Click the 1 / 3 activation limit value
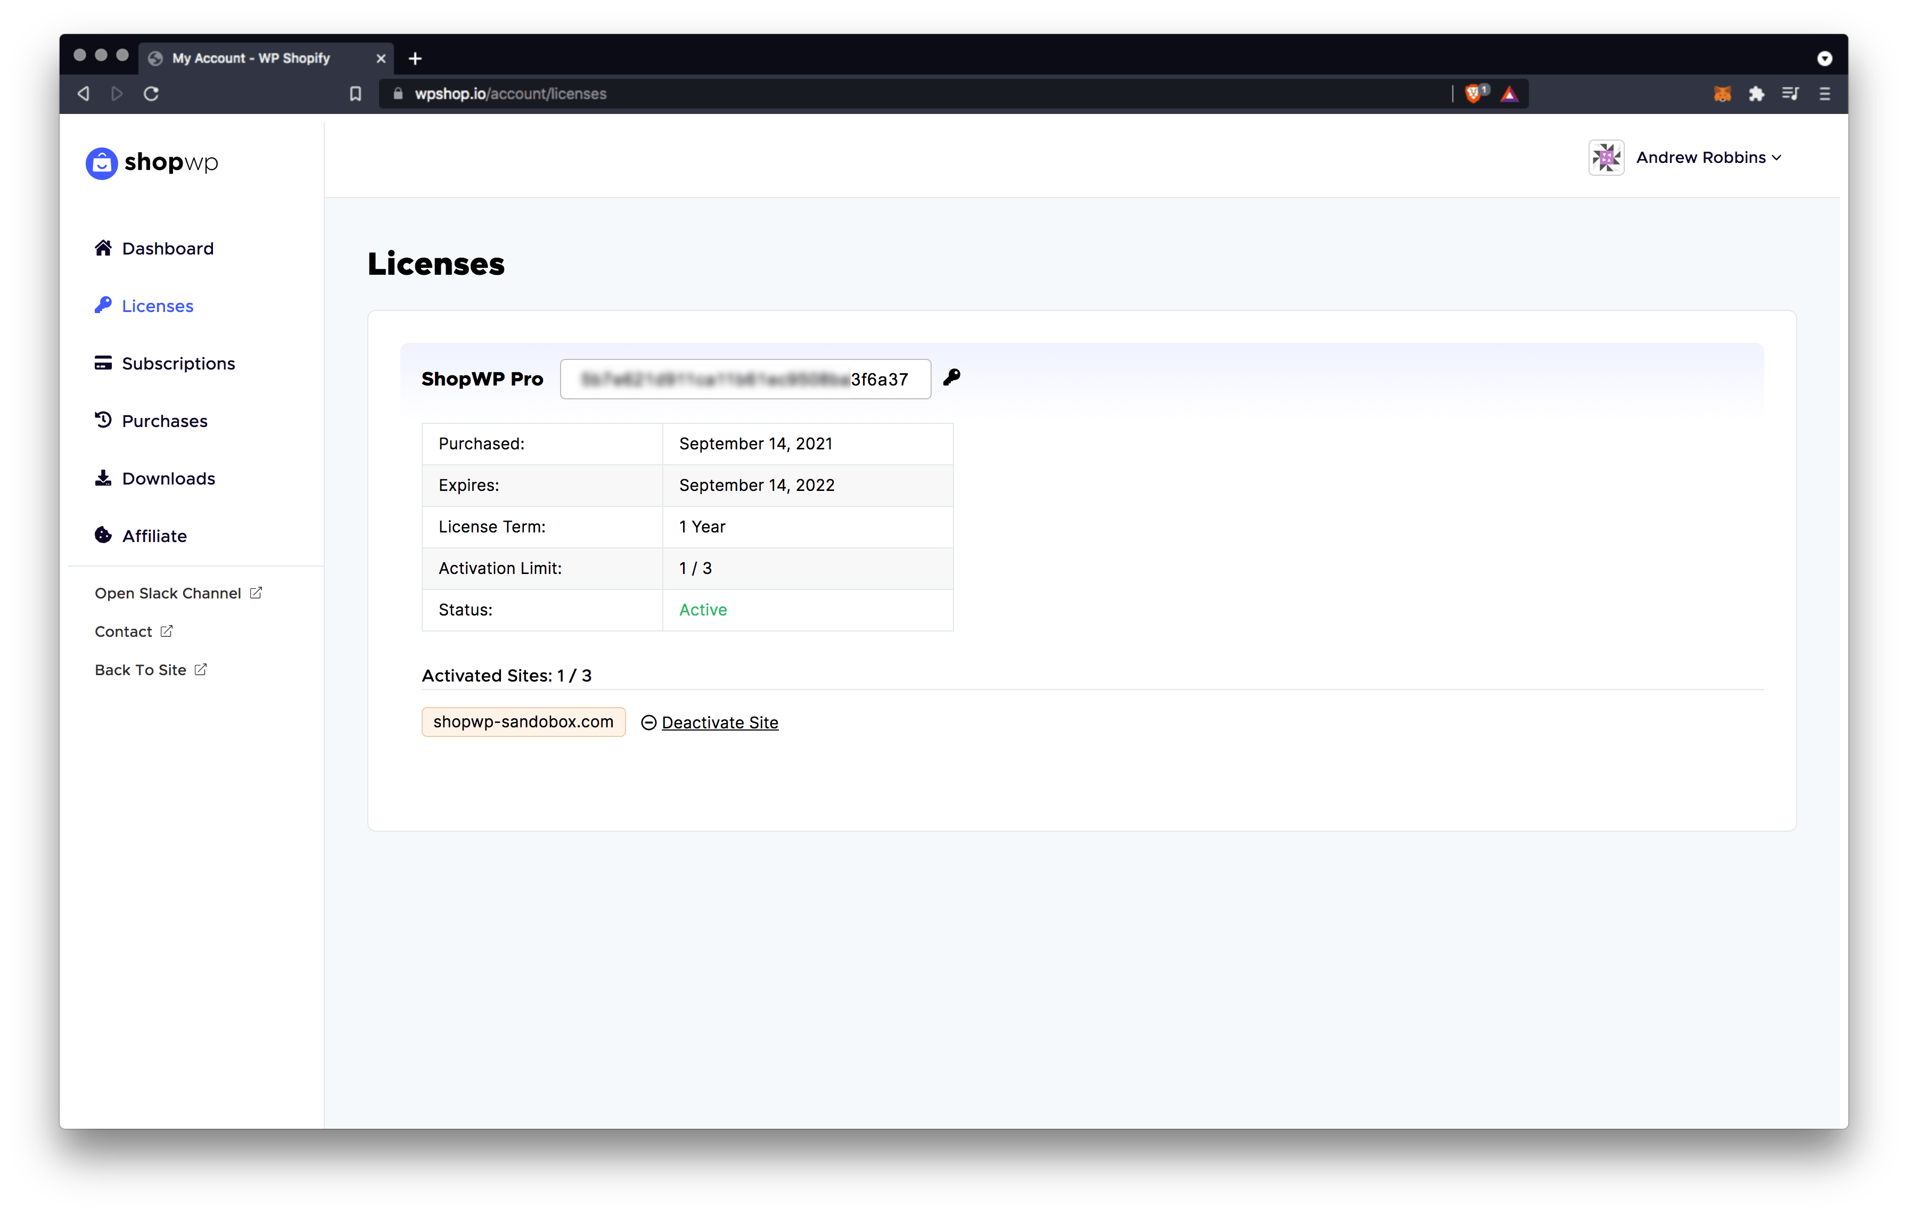This screenshot has width=1908, height=1214. pos(695,569)
